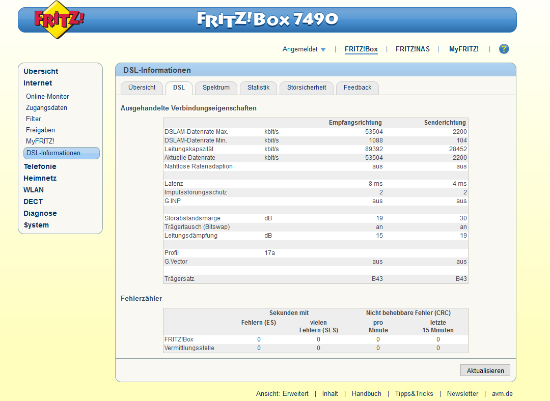The width and height of the screenshot is (550, 401).
Task: Select the Internet sidebar section
Action: click(x=38, y=83)
